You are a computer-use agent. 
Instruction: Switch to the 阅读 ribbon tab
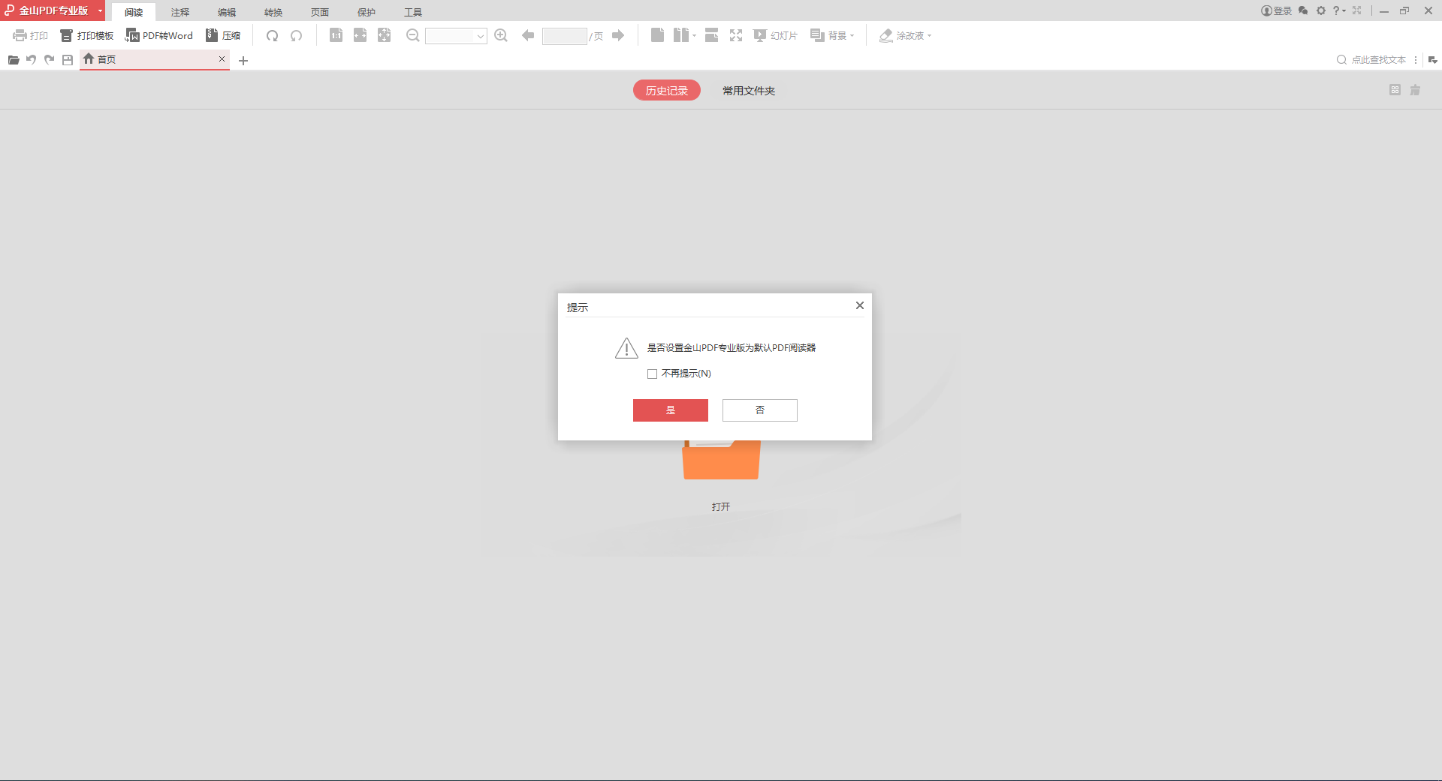(134, 12)
